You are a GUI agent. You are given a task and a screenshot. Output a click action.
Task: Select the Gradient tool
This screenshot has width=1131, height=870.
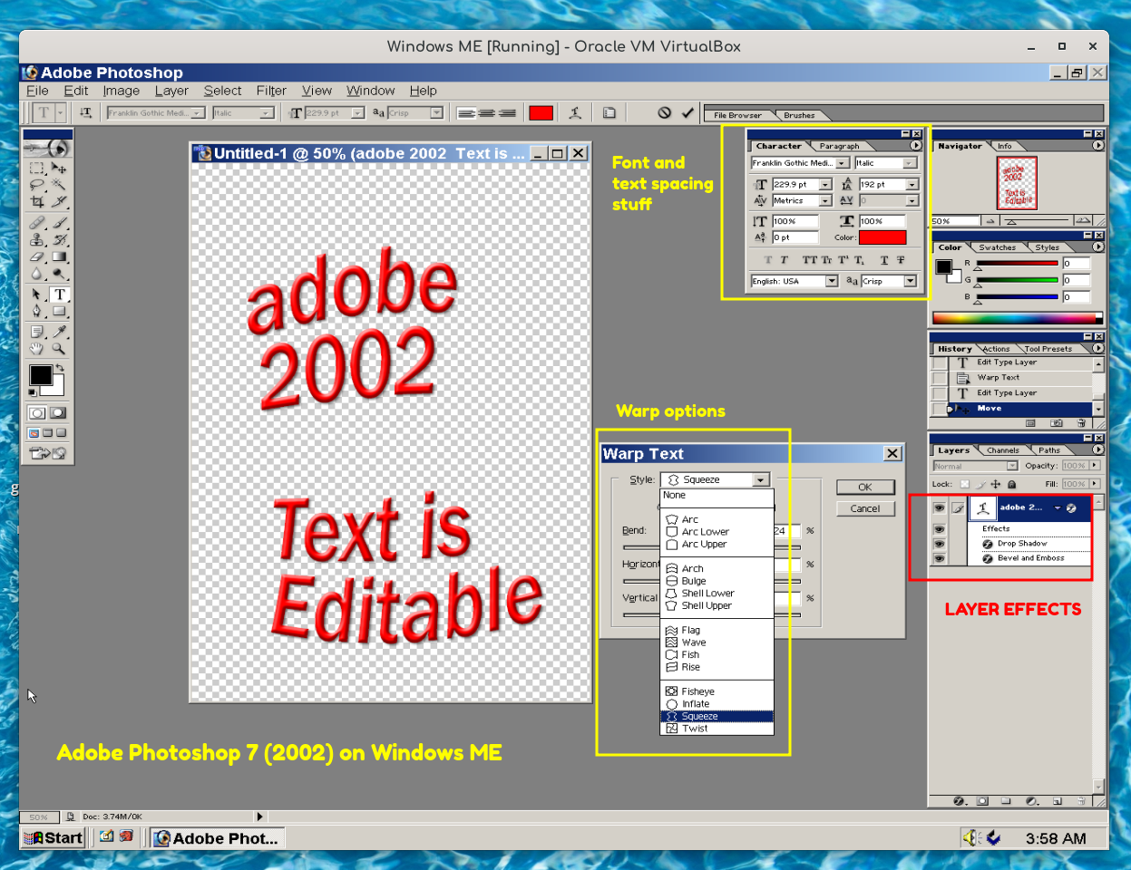[59, 257]
